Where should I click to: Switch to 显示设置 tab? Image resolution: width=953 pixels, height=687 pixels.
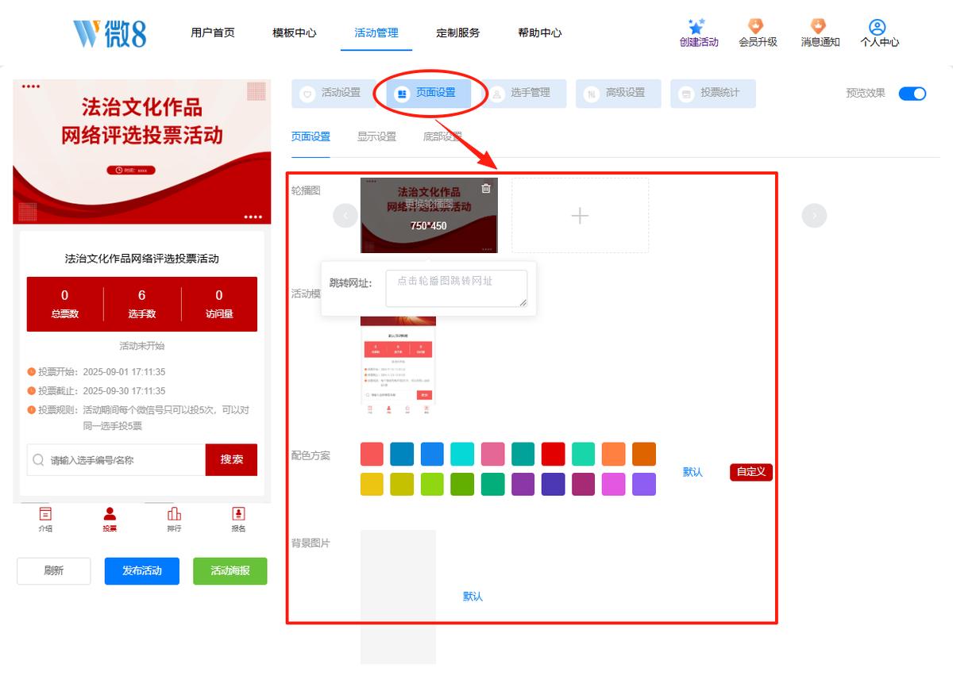tap(376, 136)
